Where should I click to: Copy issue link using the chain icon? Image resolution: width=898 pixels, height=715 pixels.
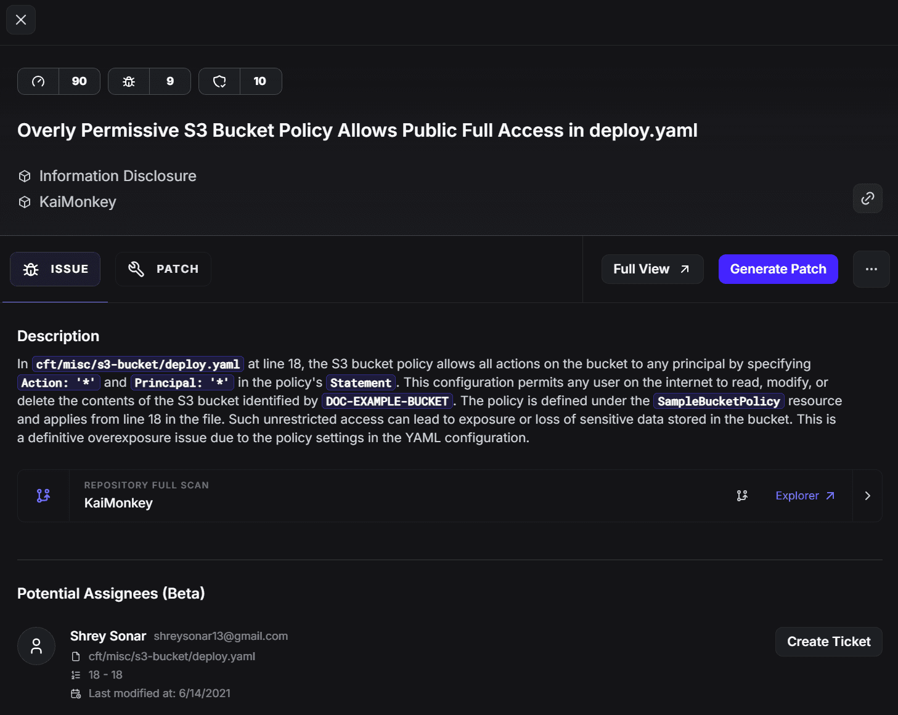pyautogui.click(x=867, y=198)
